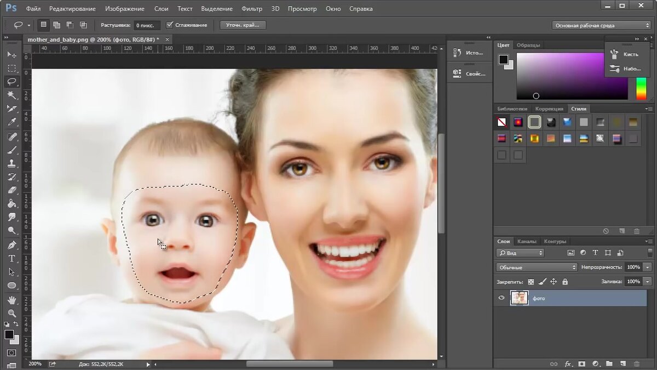The width and height of the screenshot is (657, 370).
Task: Switch to the Каналы tab
Action: (527, 241)
